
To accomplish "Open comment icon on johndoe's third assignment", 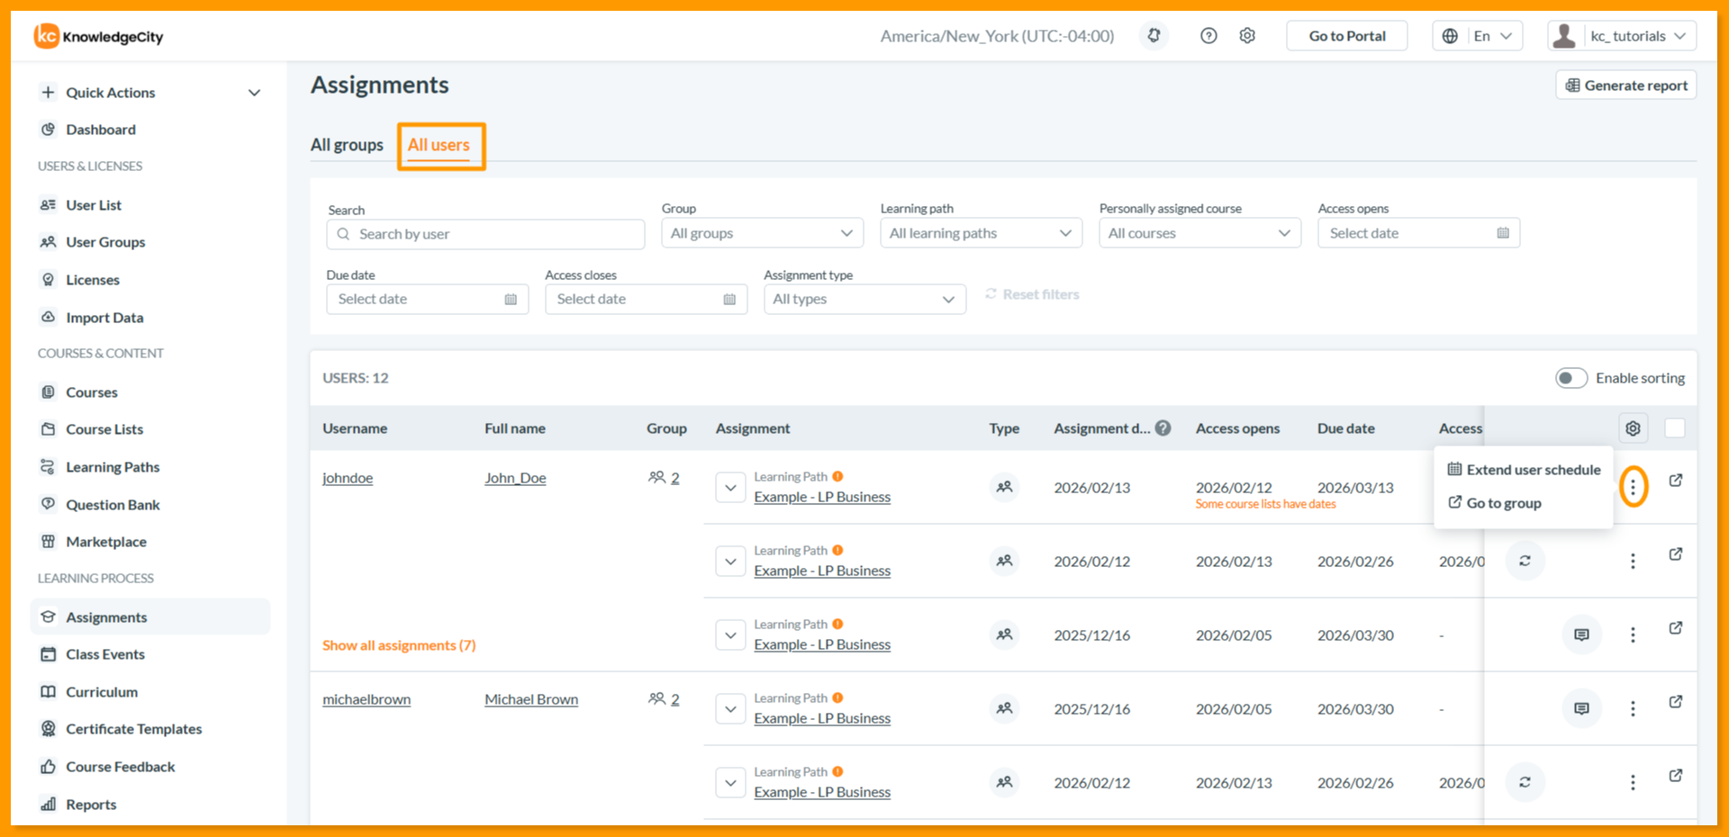I will [x=1581, y=635].
